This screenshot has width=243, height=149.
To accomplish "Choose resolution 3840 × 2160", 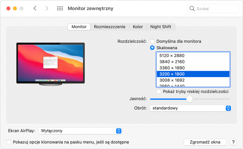I will click(193, 62).
